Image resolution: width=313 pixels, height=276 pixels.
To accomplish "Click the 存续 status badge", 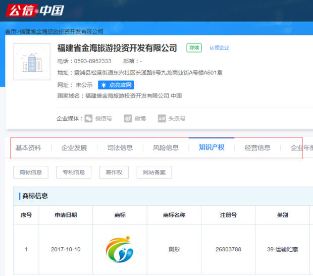I will [x=194, y=48].
